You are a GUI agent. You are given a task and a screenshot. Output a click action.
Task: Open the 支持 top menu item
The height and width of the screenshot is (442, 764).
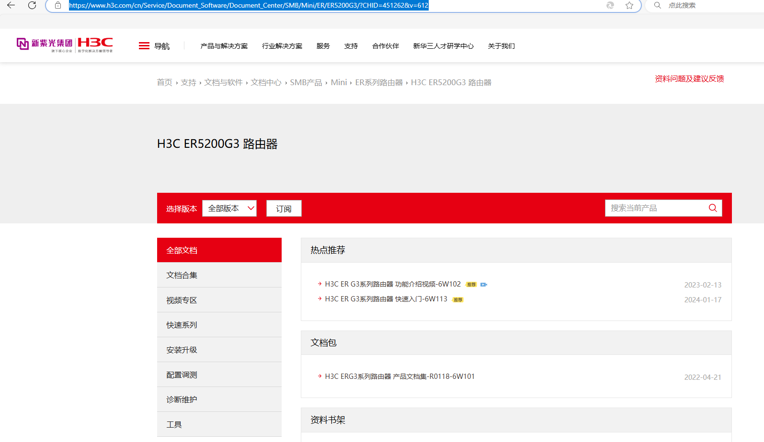point(351,46)
